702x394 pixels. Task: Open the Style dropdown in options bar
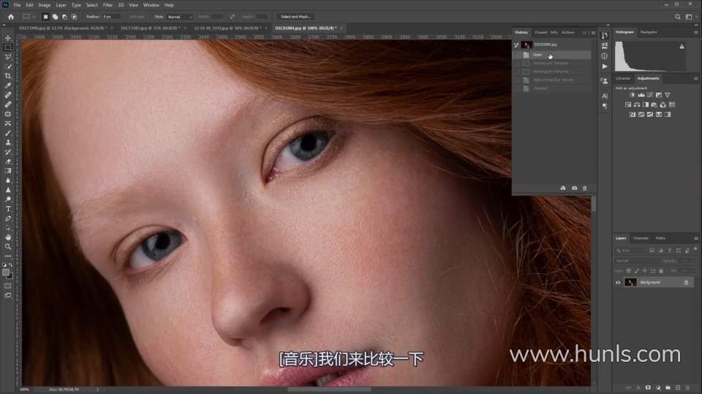pyautogui.click(x=180, y=17)
